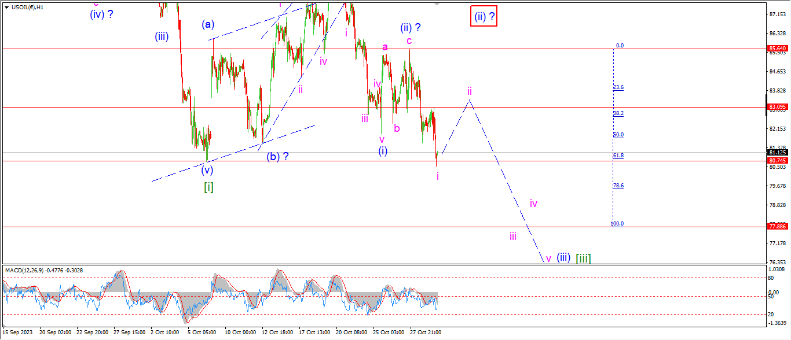Click the "5 Oct 05:00" time axis label
Image resolution: width=791 pixels, height=340 pixels.
202,332
